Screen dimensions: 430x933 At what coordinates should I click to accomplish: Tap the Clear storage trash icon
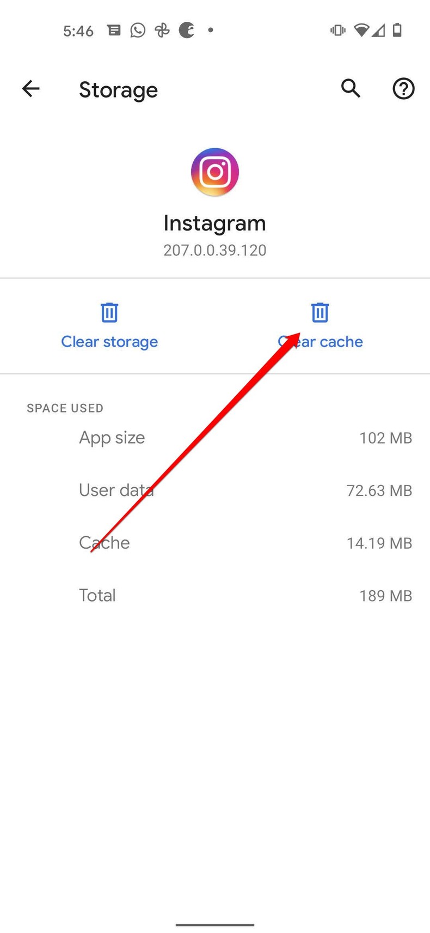coord(109,312)
